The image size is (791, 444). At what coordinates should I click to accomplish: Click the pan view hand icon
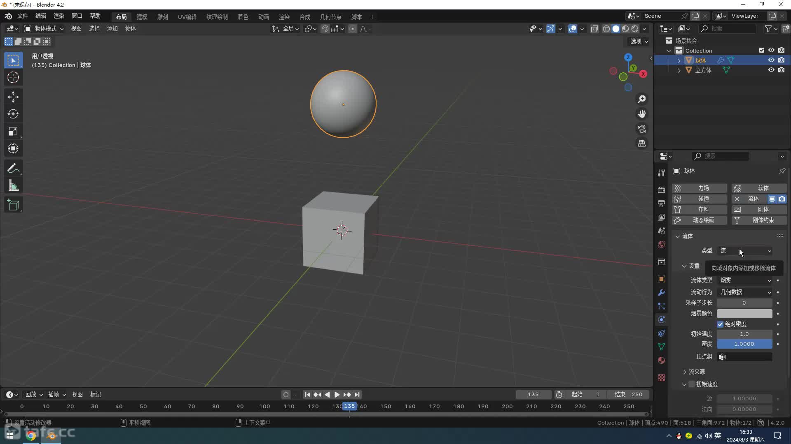point(642,114)
